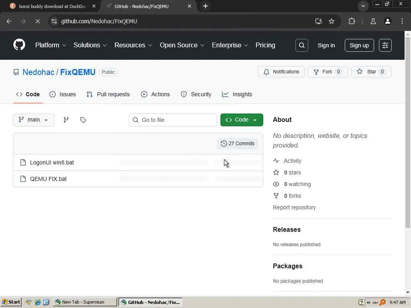Click the star icon next to 0 stars
Viewport: 411px width, 308px height.
(276, 172)
